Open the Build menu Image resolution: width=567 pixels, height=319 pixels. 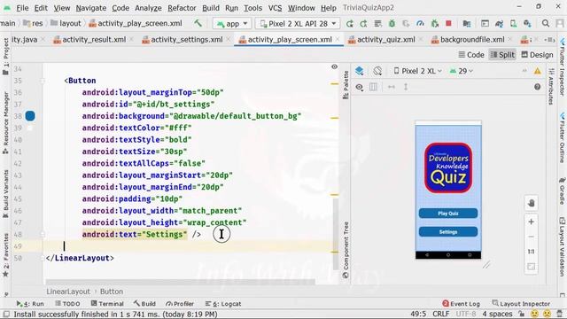(x=211, y=8)
